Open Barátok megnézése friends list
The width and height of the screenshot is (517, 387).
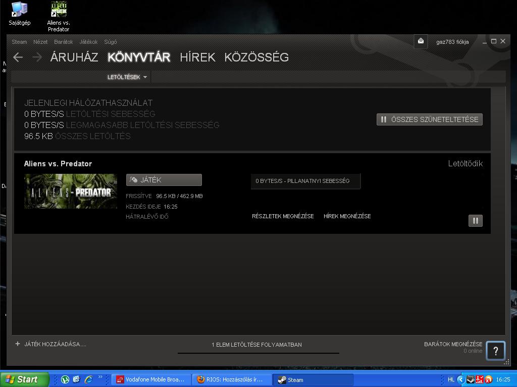[453, 344]
